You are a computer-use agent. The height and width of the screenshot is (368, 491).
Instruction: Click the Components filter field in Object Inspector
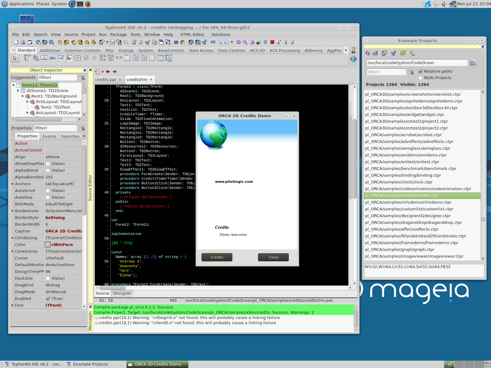[58, 77]
